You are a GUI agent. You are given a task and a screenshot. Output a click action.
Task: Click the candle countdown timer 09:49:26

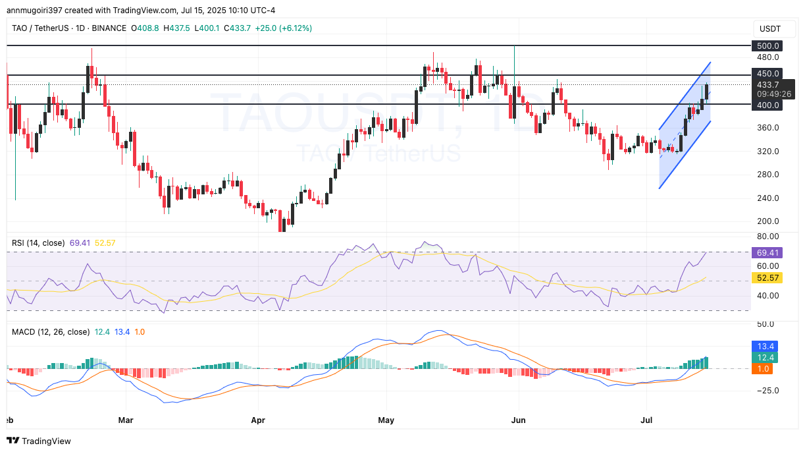[774, 94]
